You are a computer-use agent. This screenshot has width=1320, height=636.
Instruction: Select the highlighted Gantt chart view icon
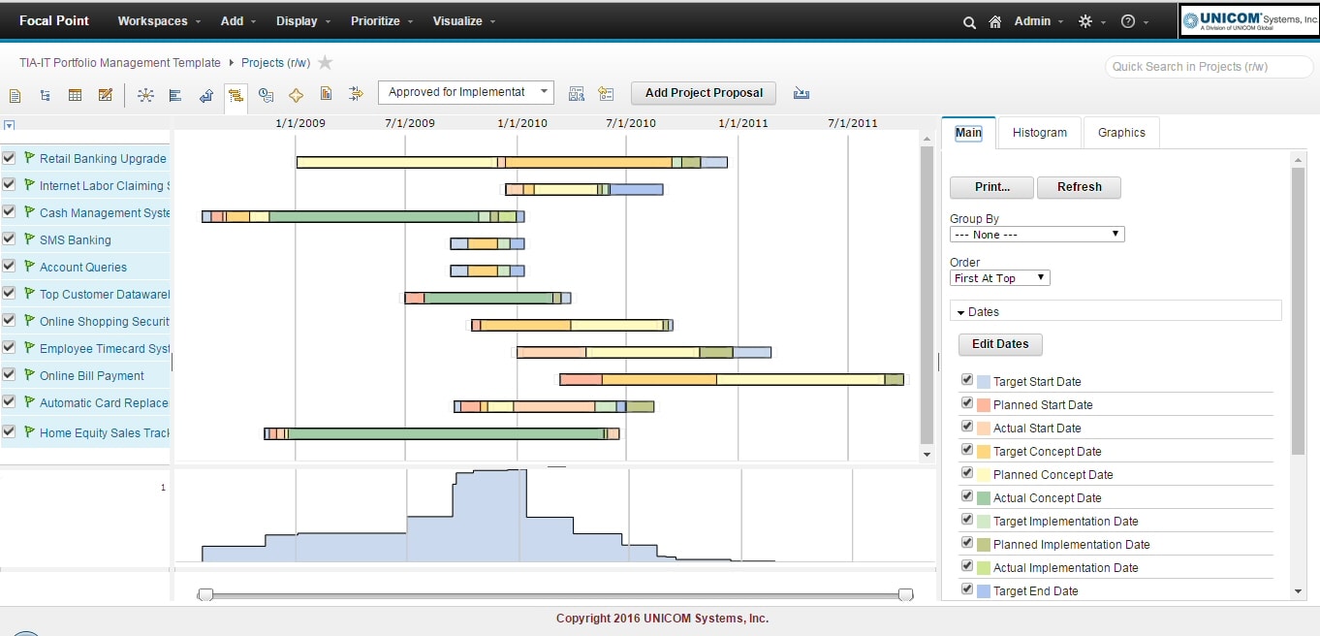pos(236,95)
